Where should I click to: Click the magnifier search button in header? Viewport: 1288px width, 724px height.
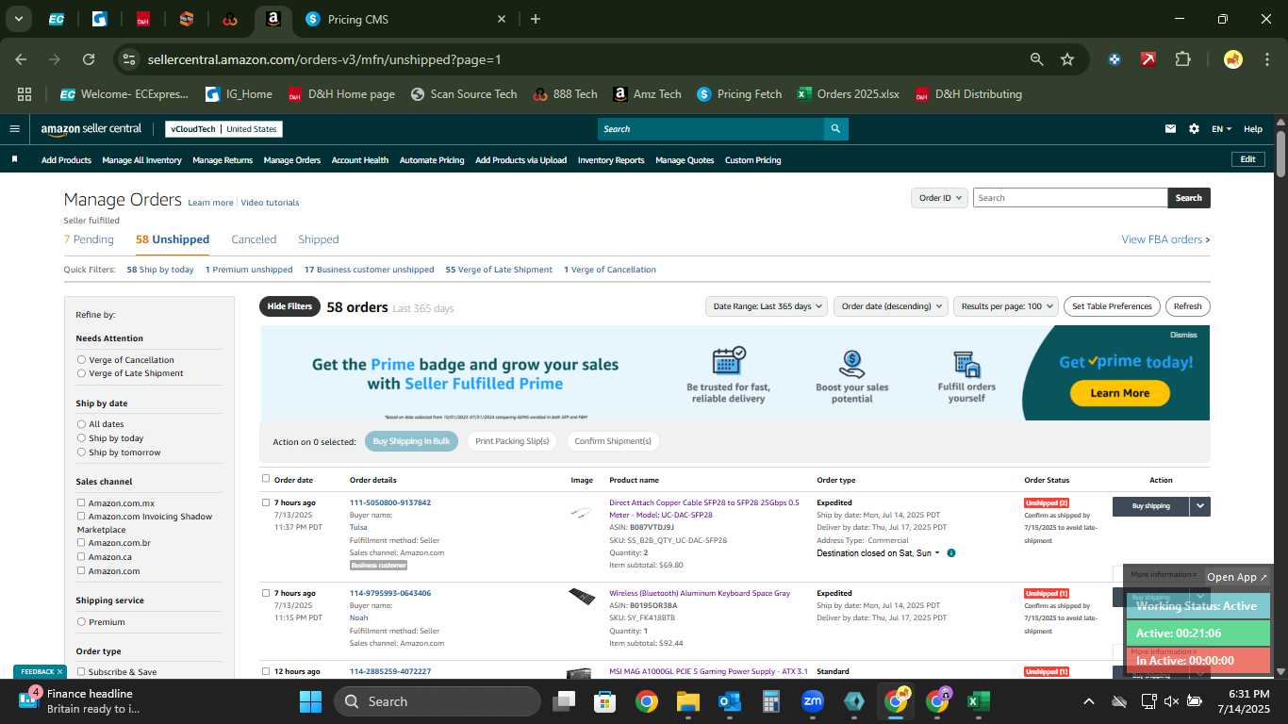pos(835,129)
